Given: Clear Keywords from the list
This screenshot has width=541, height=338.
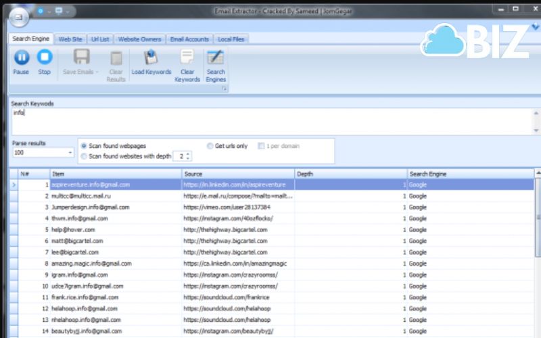Looking at the screenshot, I should (x=187, y=66).
